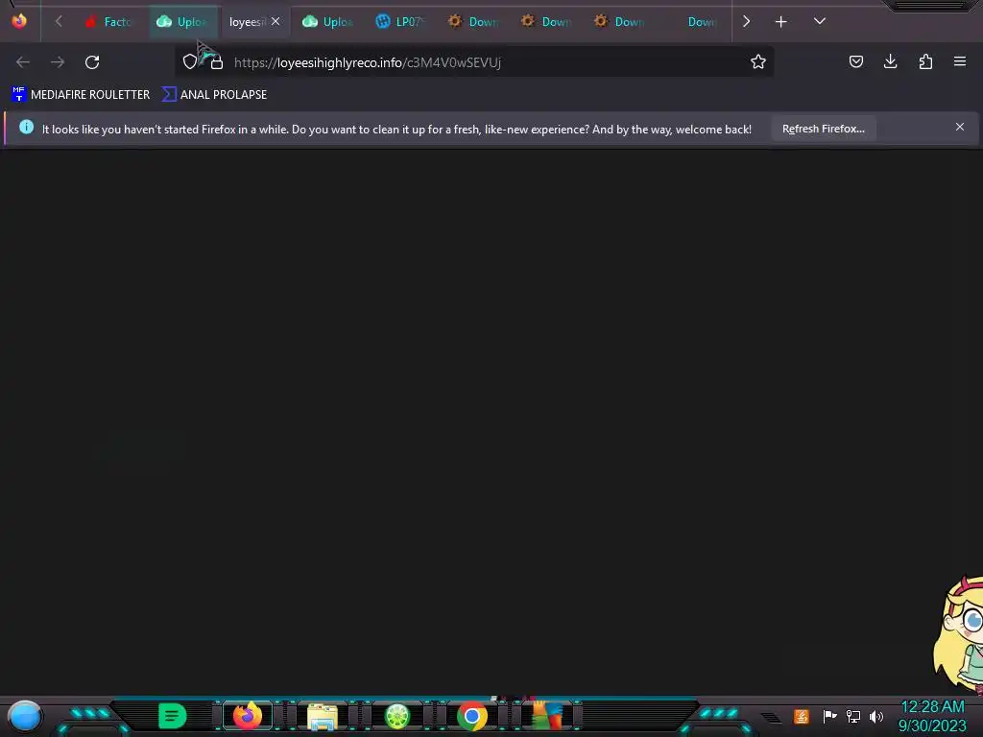Open MEDIAFIRE ROULETTER bookmark

pos(81,95)
